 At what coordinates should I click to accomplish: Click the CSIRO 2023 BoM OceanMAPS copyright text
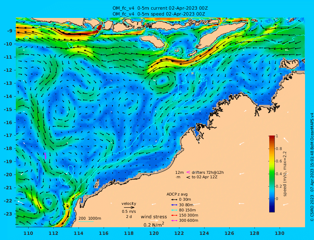[312, 167]
